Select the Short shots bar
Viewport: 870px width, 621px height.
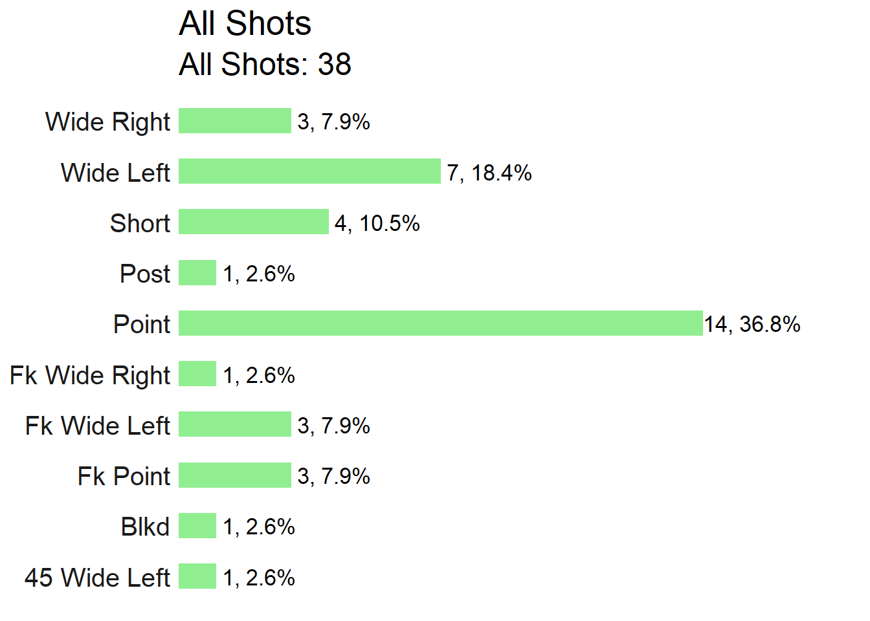click(254, 222)
